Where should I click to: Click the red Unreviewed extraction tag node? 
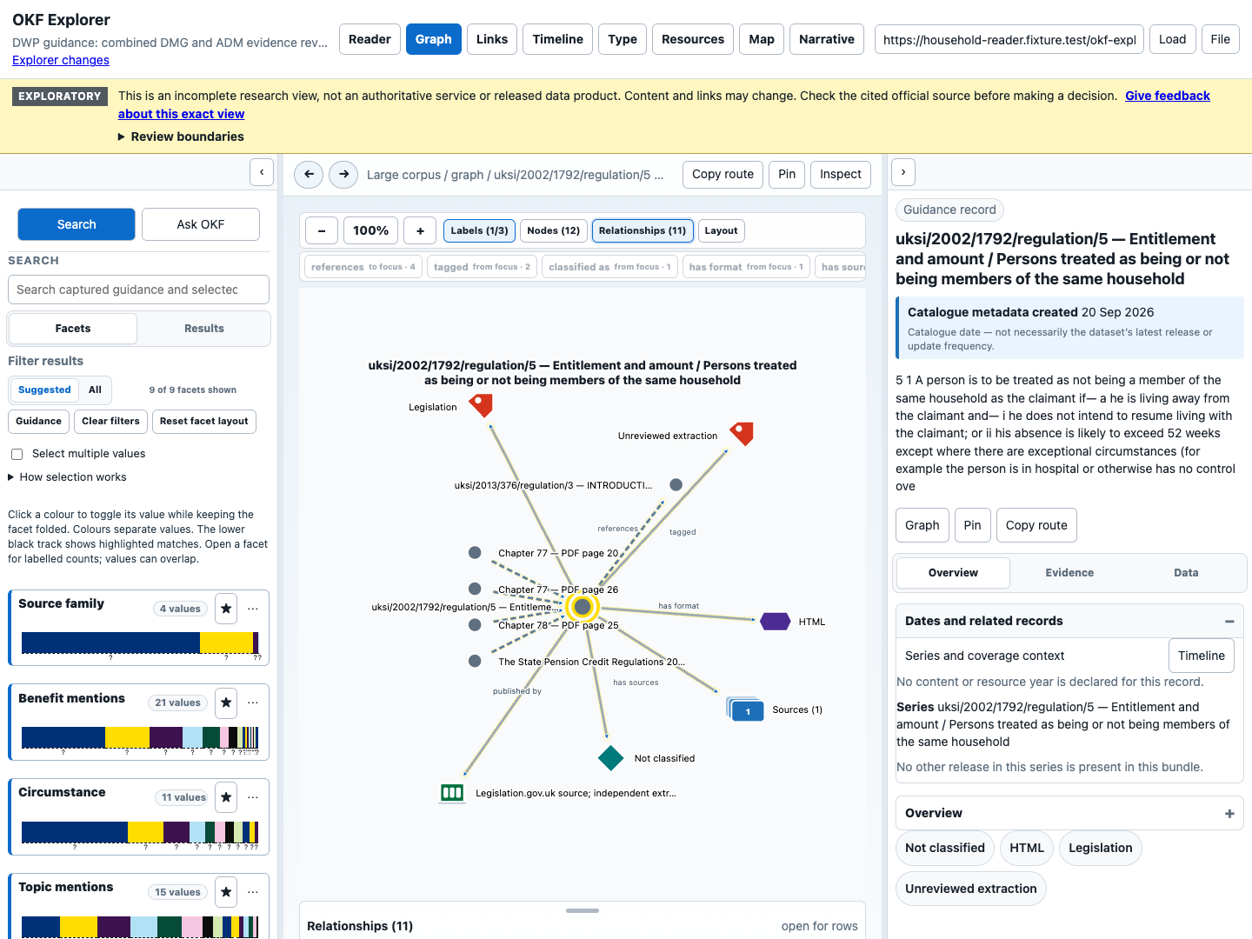(742, 433)
